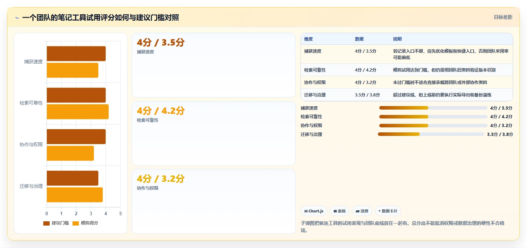527x248 pixels.
Task: Select the 检索可靠性 cell in the table
Action: [x=315, y=70]
